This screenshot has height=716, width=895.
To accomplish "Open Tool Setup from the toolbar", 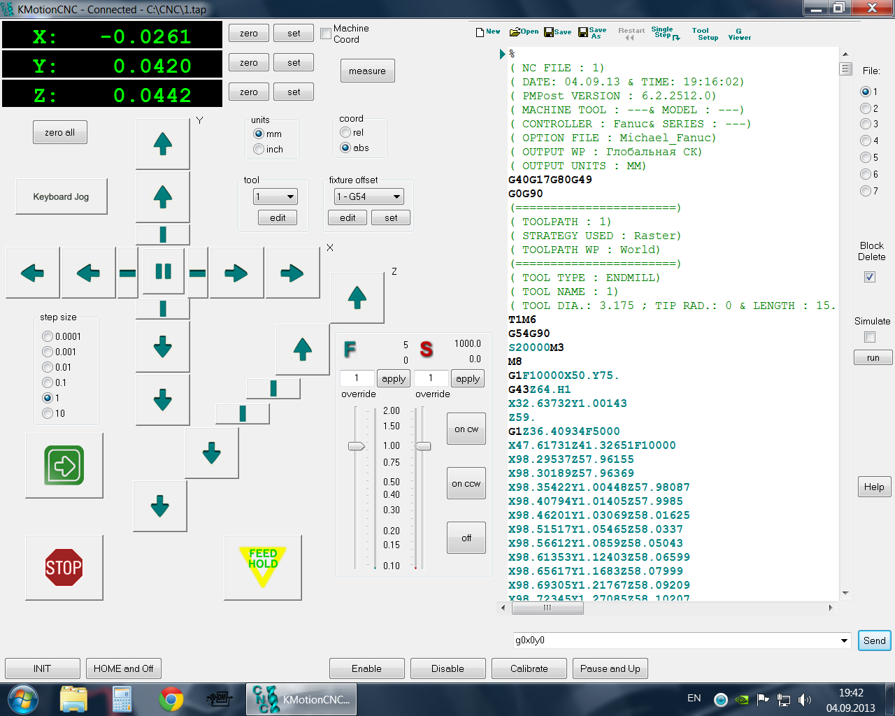I will pos(705,34).
